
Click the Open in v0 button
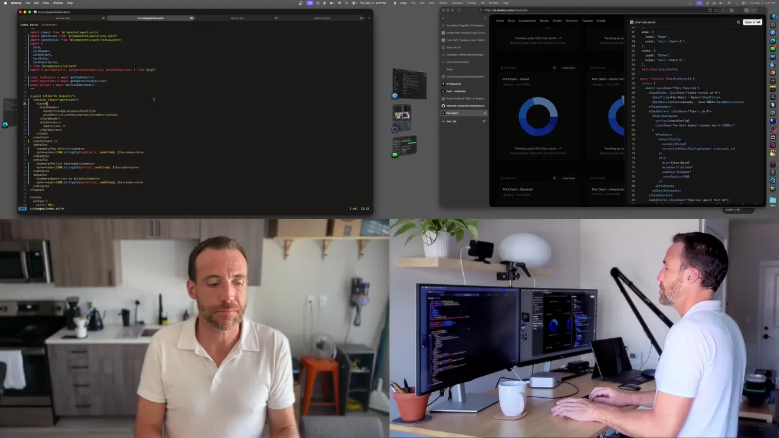coord(752,22)
